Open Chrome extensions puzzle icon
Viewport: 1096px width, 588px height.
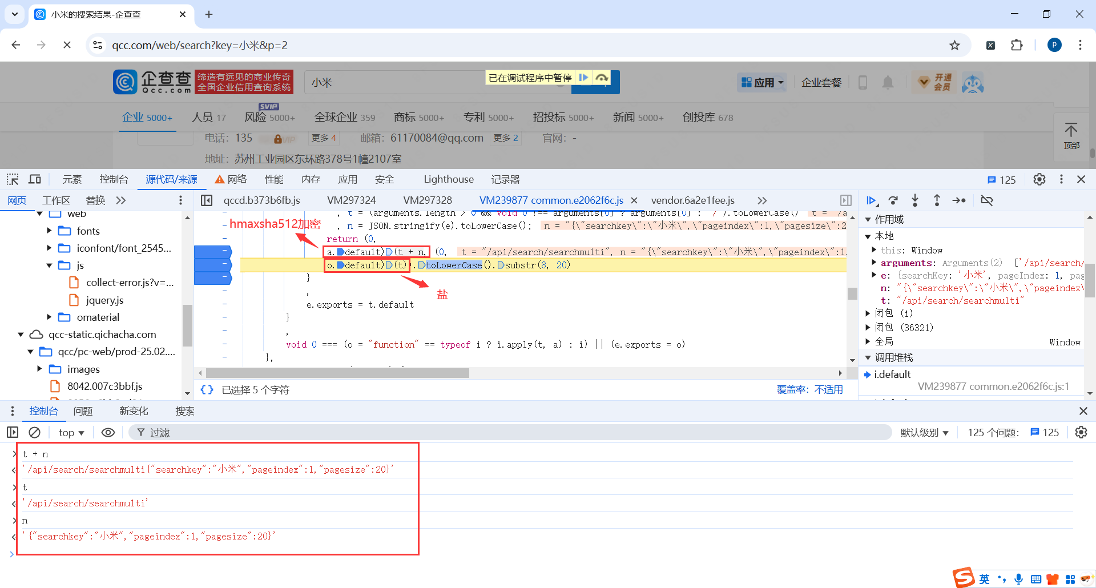[1017, 45]
